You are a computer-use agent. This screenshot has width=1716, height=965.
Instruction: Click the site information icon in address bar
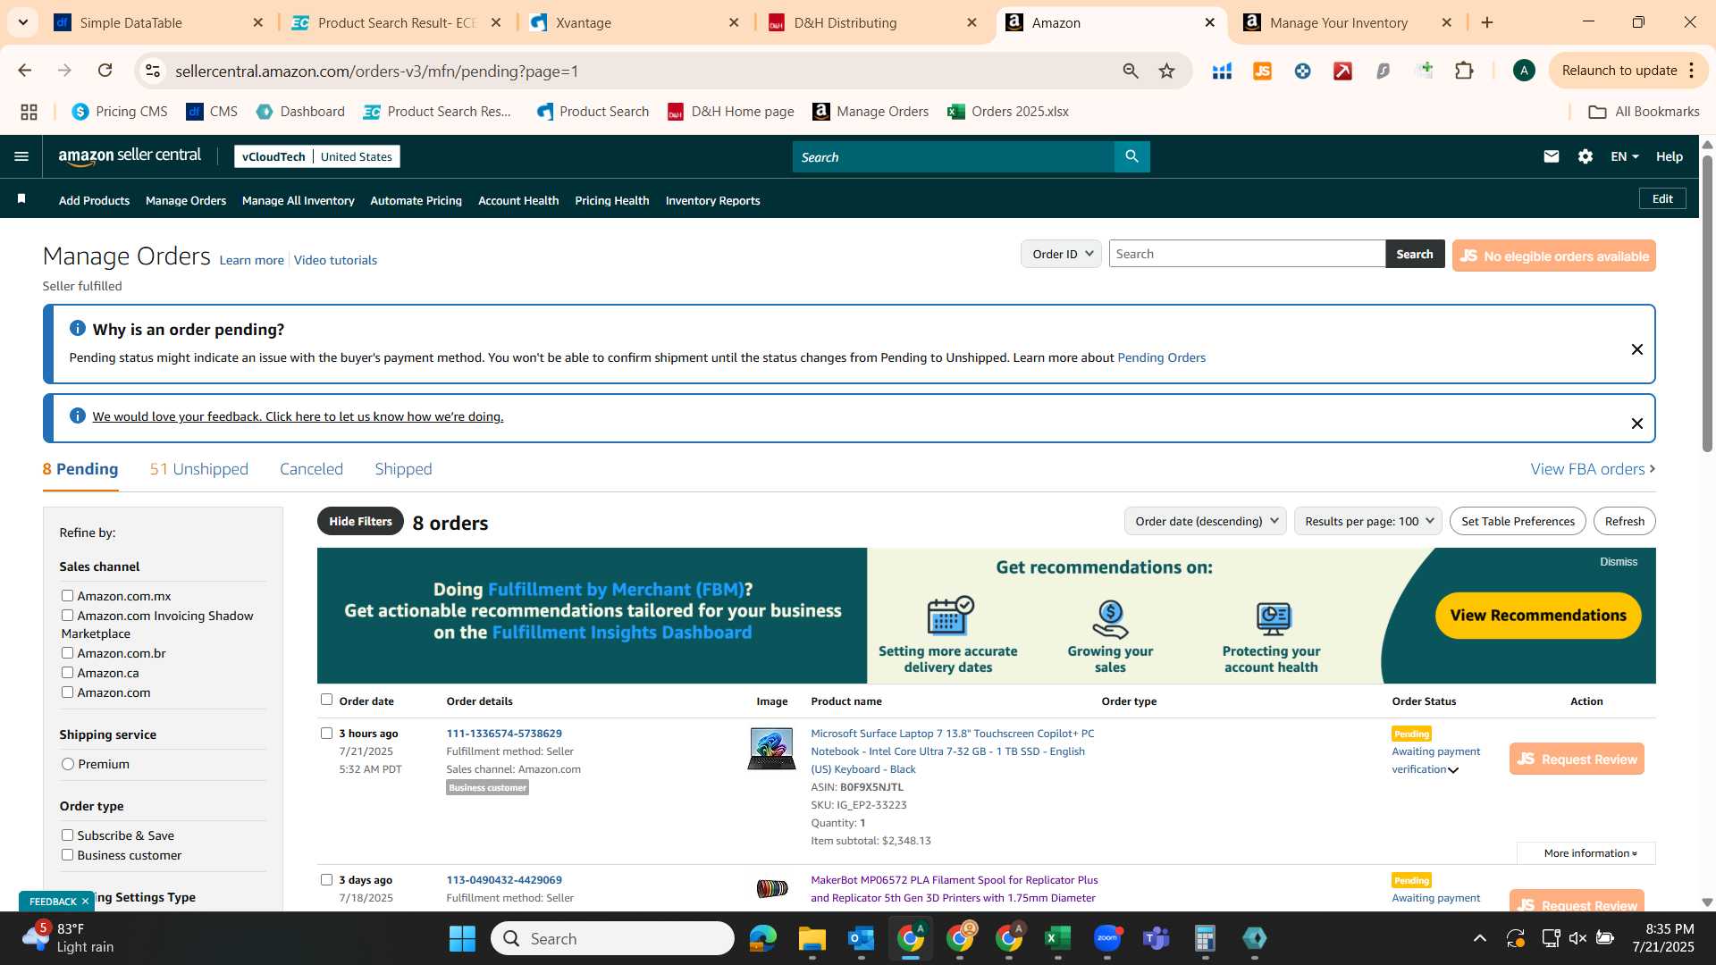click(153, 71)
